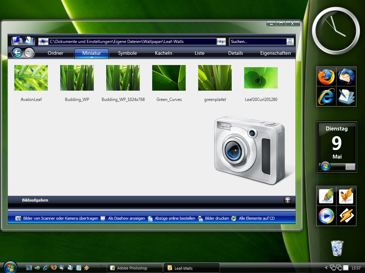This screenshot has height=273, width=365.
Task: Click the documents icon beside the computer icon
Action: coord(30,41)
